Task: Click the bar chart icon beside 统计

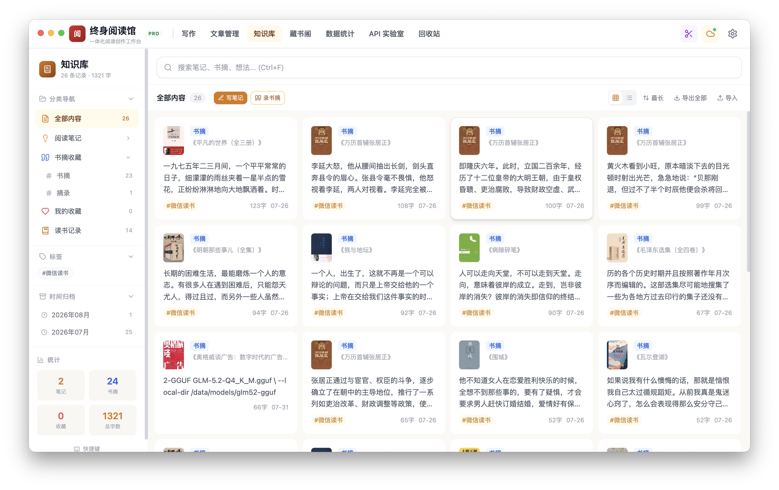Action: pos(40,360)
